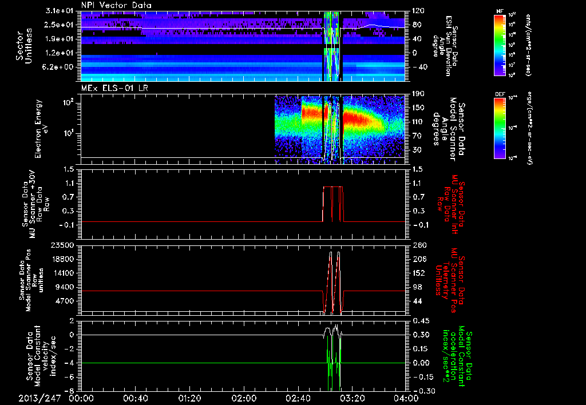The image size is (586, 405).
Task: Click the 02:40 time tick label
Action: pos(298,398)
